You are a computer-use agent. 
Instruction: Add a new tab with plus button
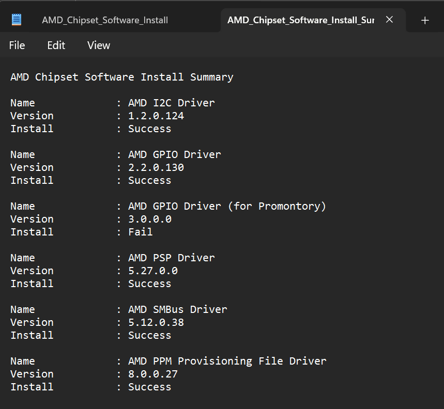(x=425, y=20)
